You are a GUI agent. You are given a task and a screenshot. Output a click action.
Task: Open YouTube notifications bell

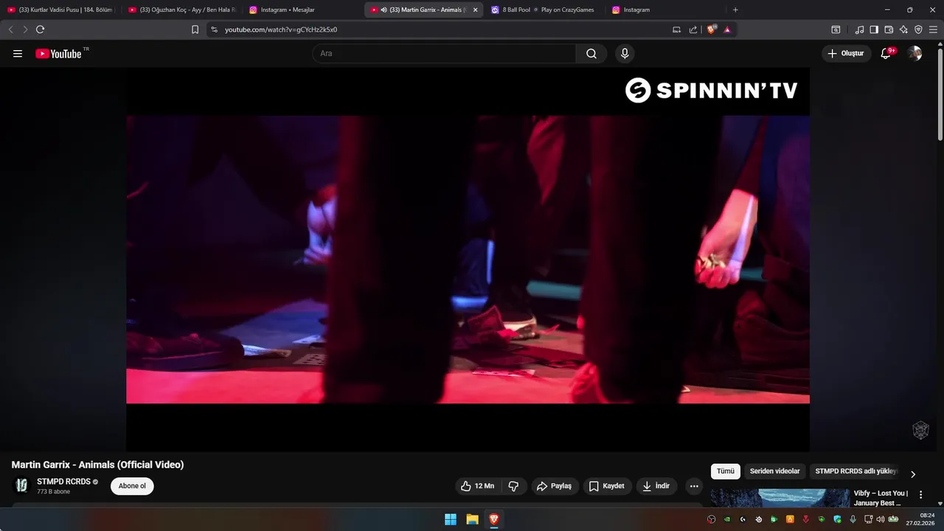[x=886, y=53]
